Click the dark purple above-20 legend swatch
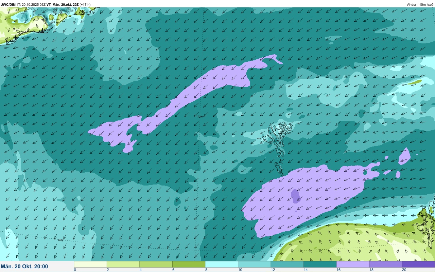The image size is (435, 272). [x=418, y=264]
